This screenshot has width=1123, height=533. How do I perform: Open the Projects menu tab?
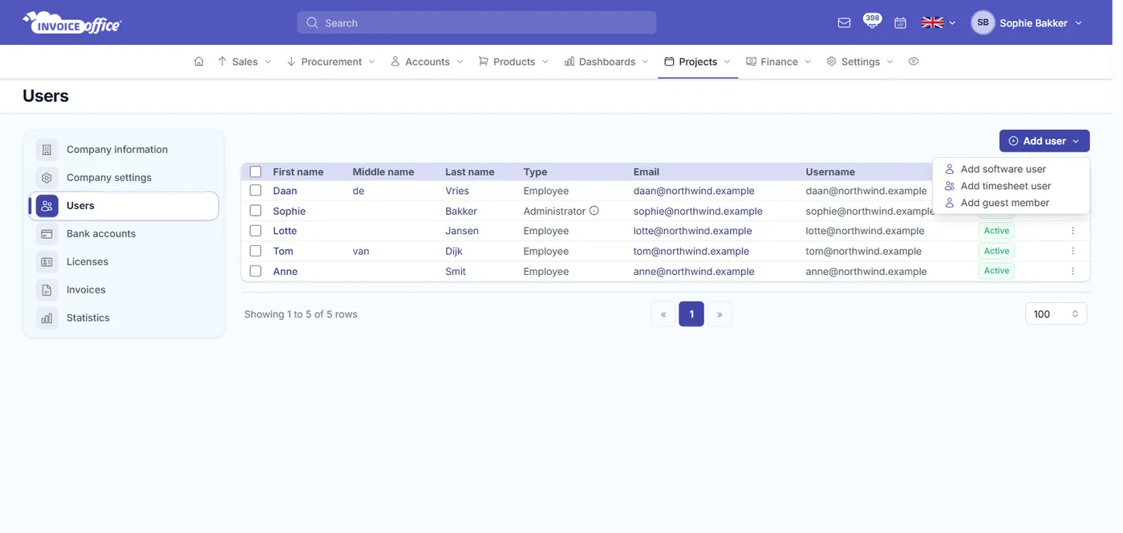(x=698, y=62)
